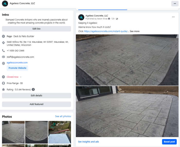180x147 pixels.
Task: Click the info icon next to Rating reviews
Action: click(x=33, y=89)
